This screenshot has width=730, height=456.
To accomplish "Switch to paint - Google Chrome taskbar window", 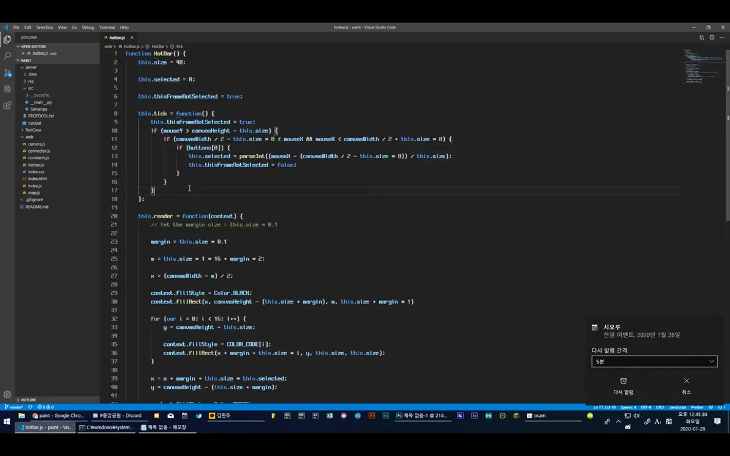I will [x=58, y=416].
